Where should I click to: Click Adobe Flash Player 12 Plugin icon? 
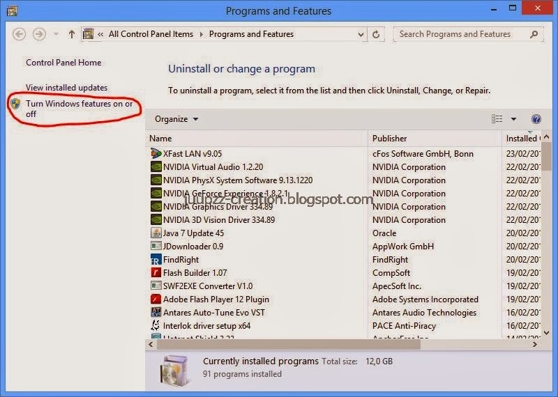point(156,299)
